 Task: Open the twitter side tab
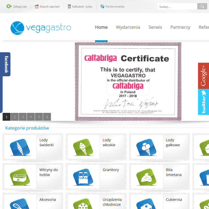pyautogui.click(x=204, y=102)
